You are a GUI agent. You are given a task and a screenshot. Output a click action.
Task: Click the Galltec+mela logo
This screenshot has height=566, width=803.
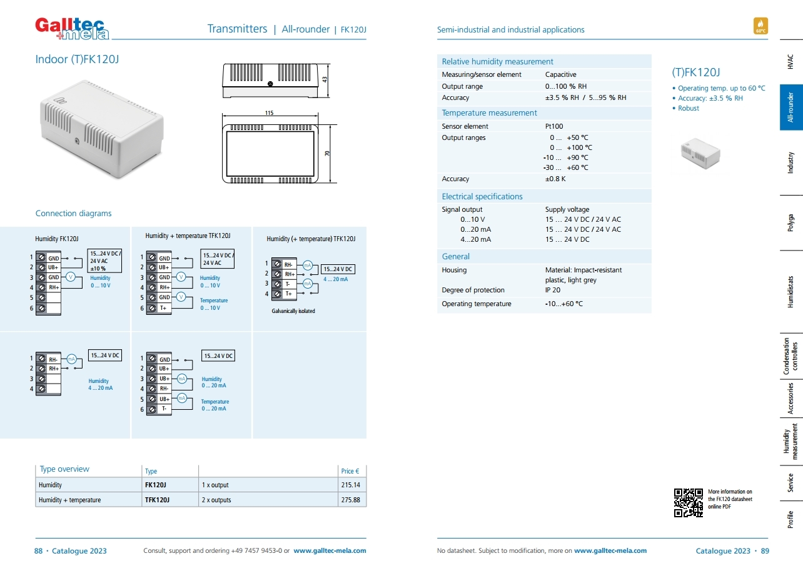pyautogui.click(x=71, y=28)
